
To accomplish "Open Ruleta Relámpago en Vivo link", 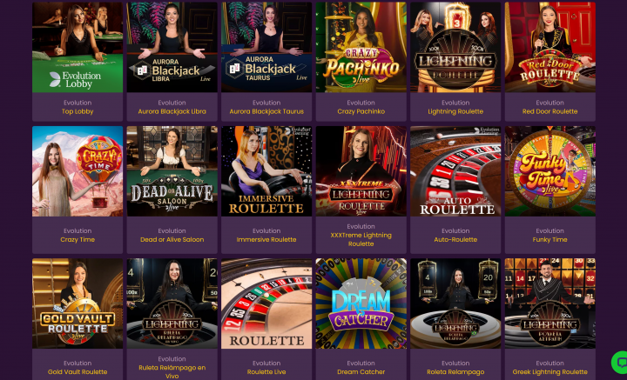I will (172, 371).
